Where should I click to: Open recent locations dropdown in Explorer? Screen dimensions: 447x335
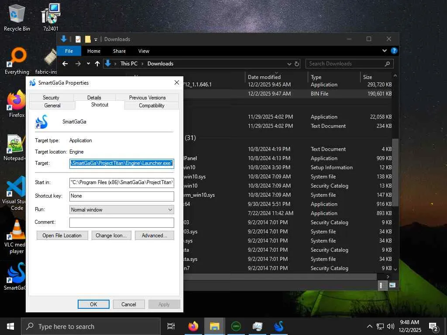coord(88,64)
